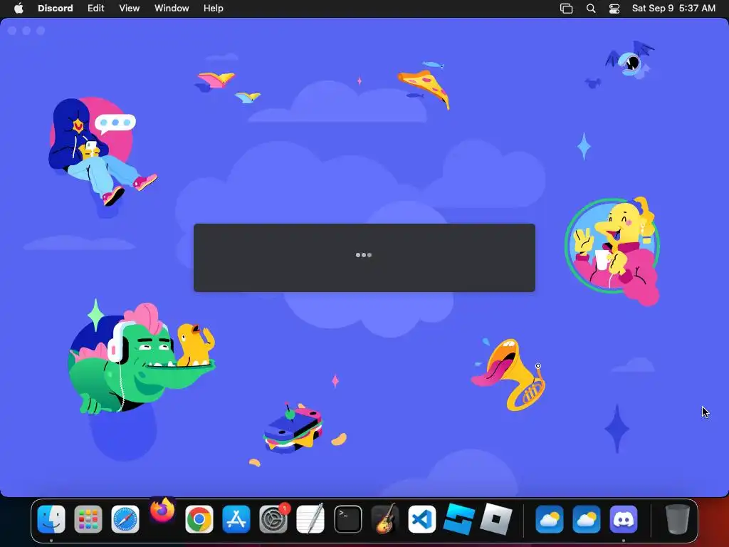Image resolution: width=729 pixels, height=547 pixels.
Task: Open Stage Manager icon in menu bar
Action: click(x=566, y=9)
